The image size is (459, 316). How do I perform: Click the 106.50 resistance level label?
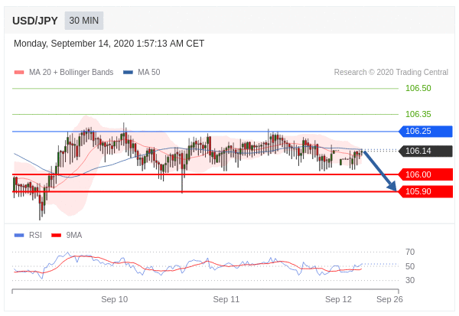(x=418, y=88)
